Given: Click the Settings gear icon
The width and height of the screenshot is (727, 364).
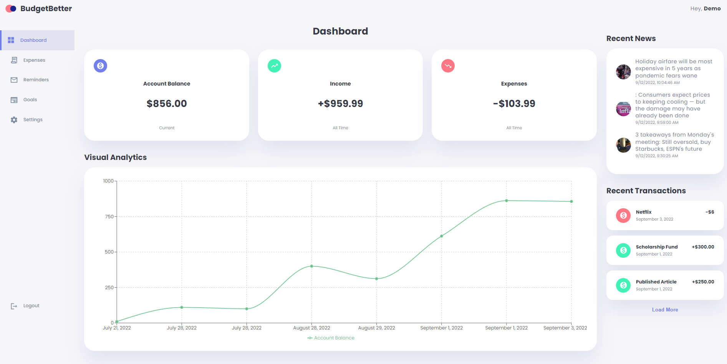Looking at the screenshot, I should tap(14, 119).
